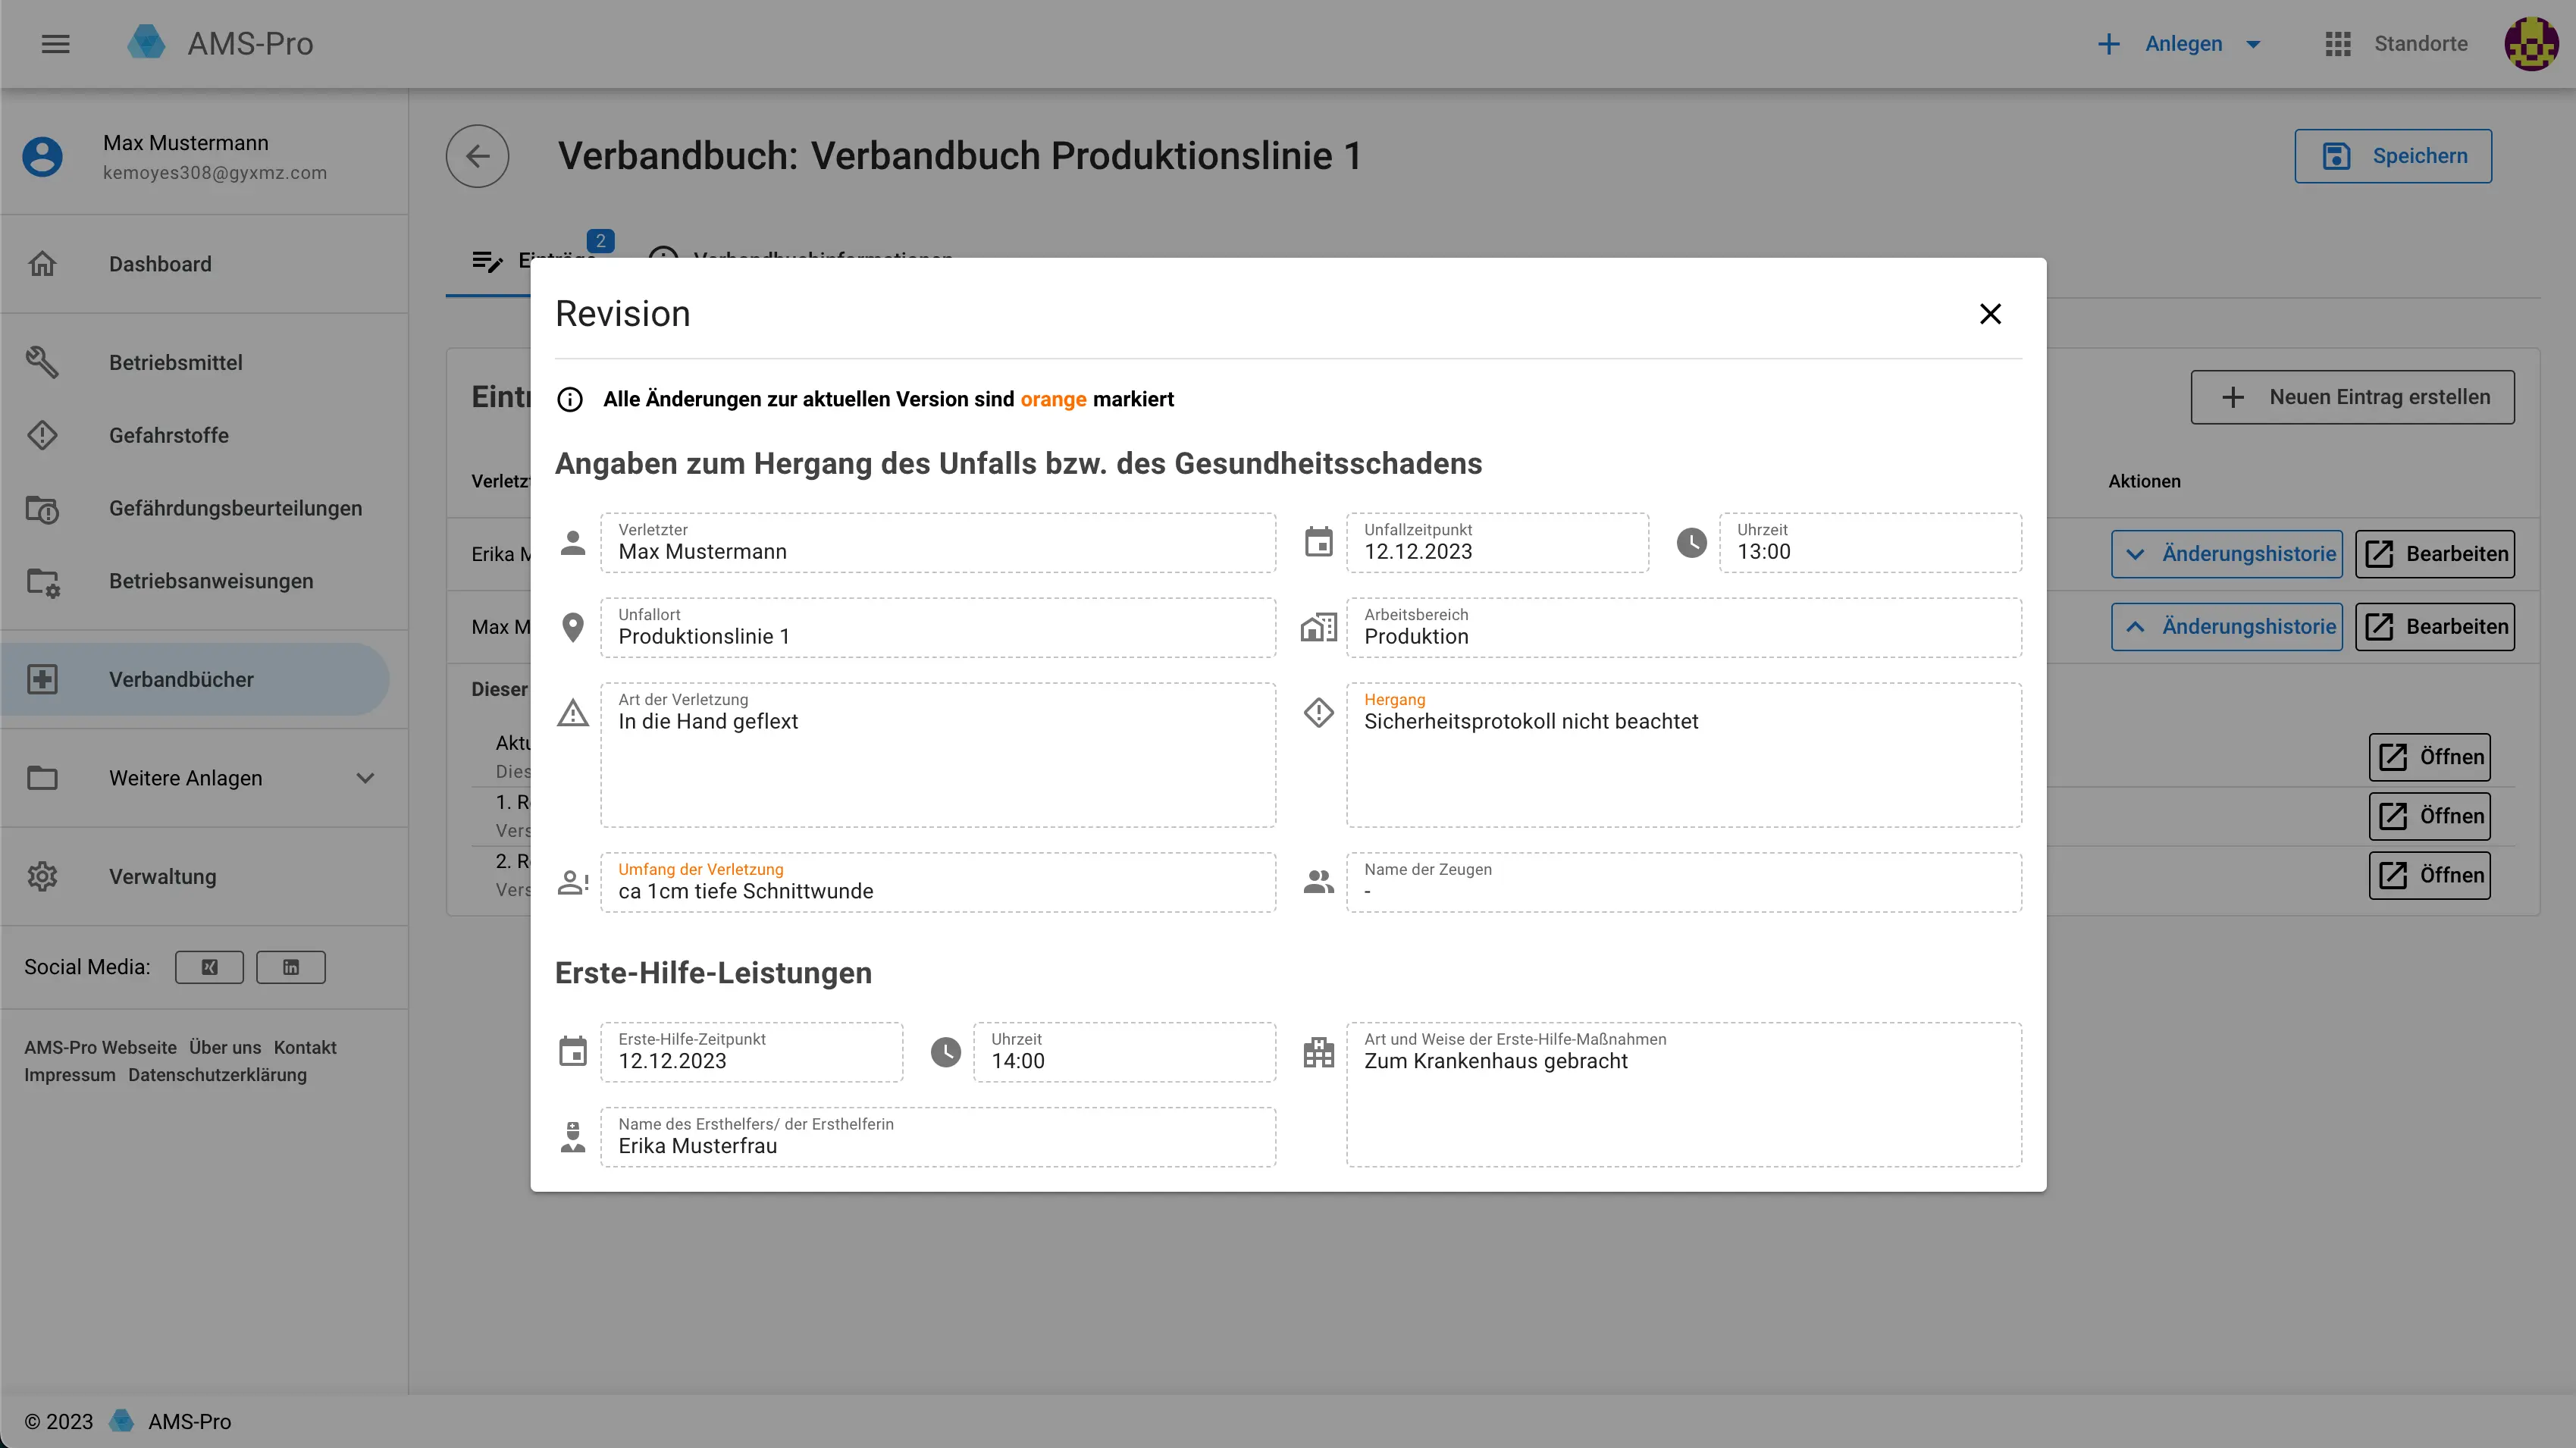Collapse the second row's Änderungshistorie
The image size is (2576, 1448).
point(2226,627)
